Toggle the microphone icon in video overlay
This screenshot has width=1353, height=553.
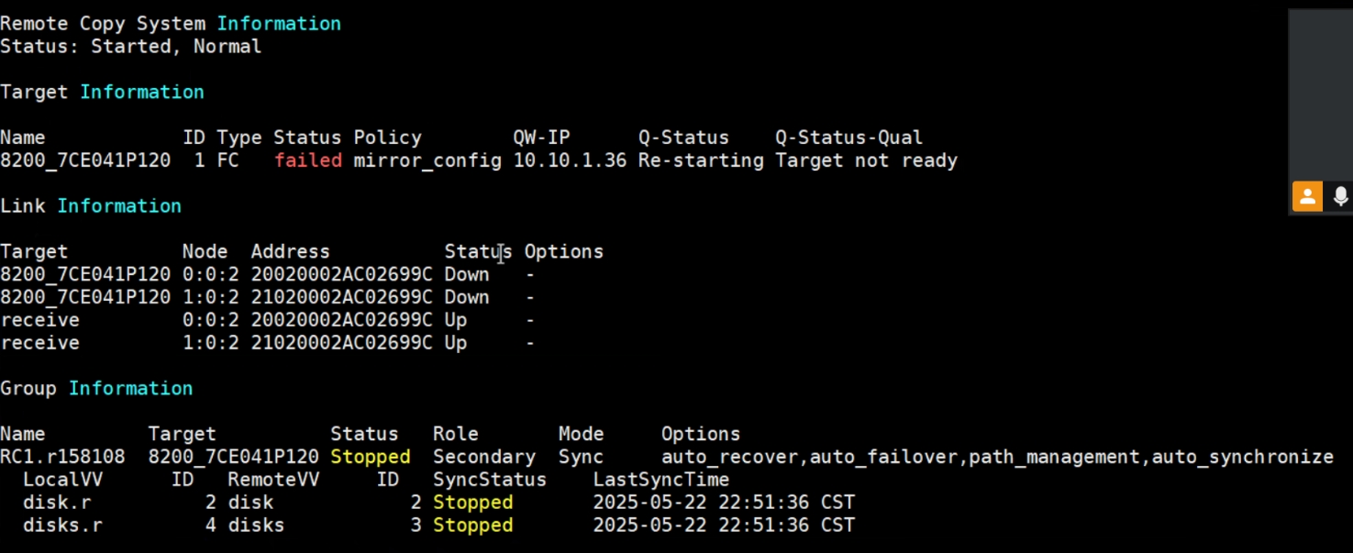[1340, 196]
